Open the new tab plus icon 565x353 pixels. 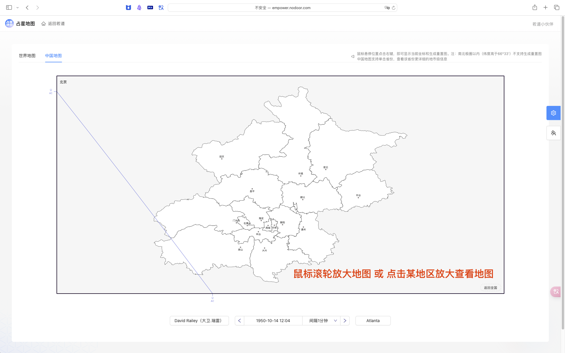(x=545, y=8)
